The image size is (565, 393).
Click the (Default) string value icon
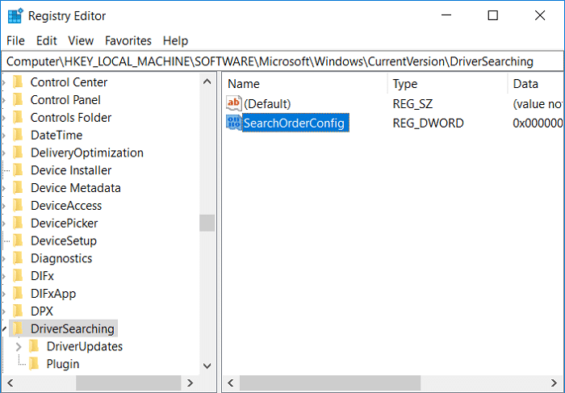point(233,103)
